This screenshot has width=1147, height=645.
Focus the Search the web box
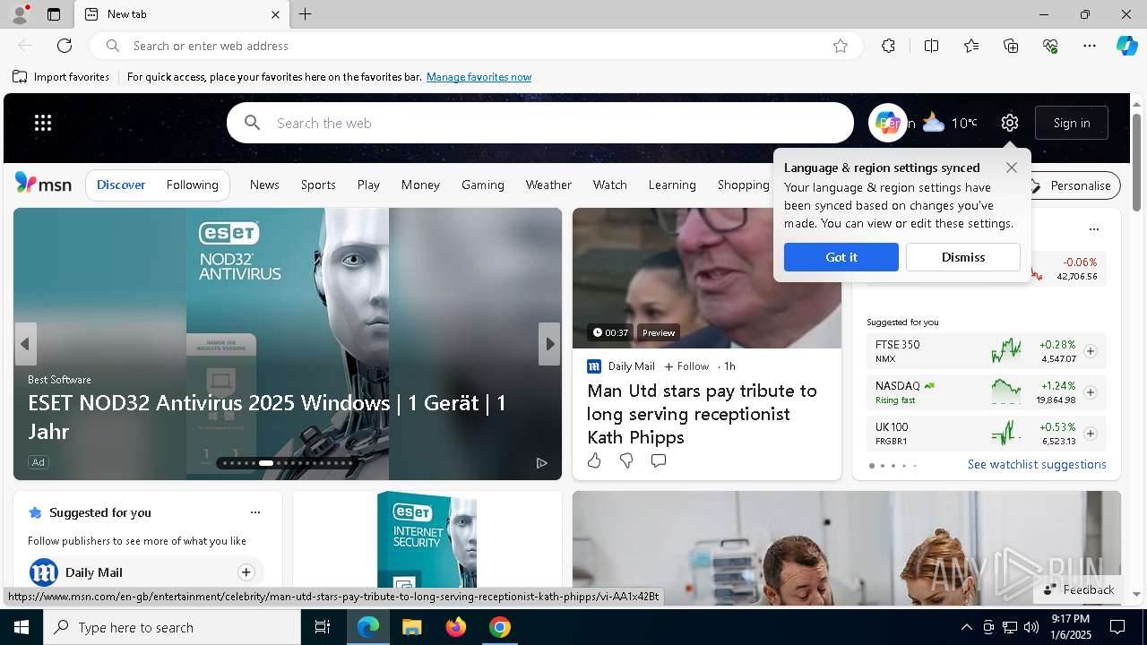point(540,123)
